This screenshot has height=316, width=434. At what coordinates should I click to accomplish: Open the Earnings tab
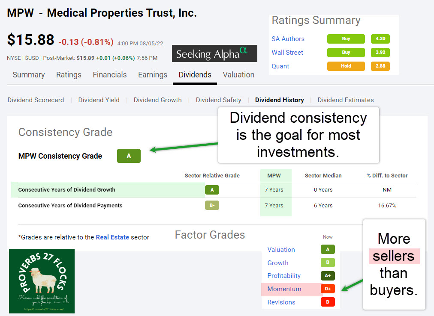pos(153,75)
